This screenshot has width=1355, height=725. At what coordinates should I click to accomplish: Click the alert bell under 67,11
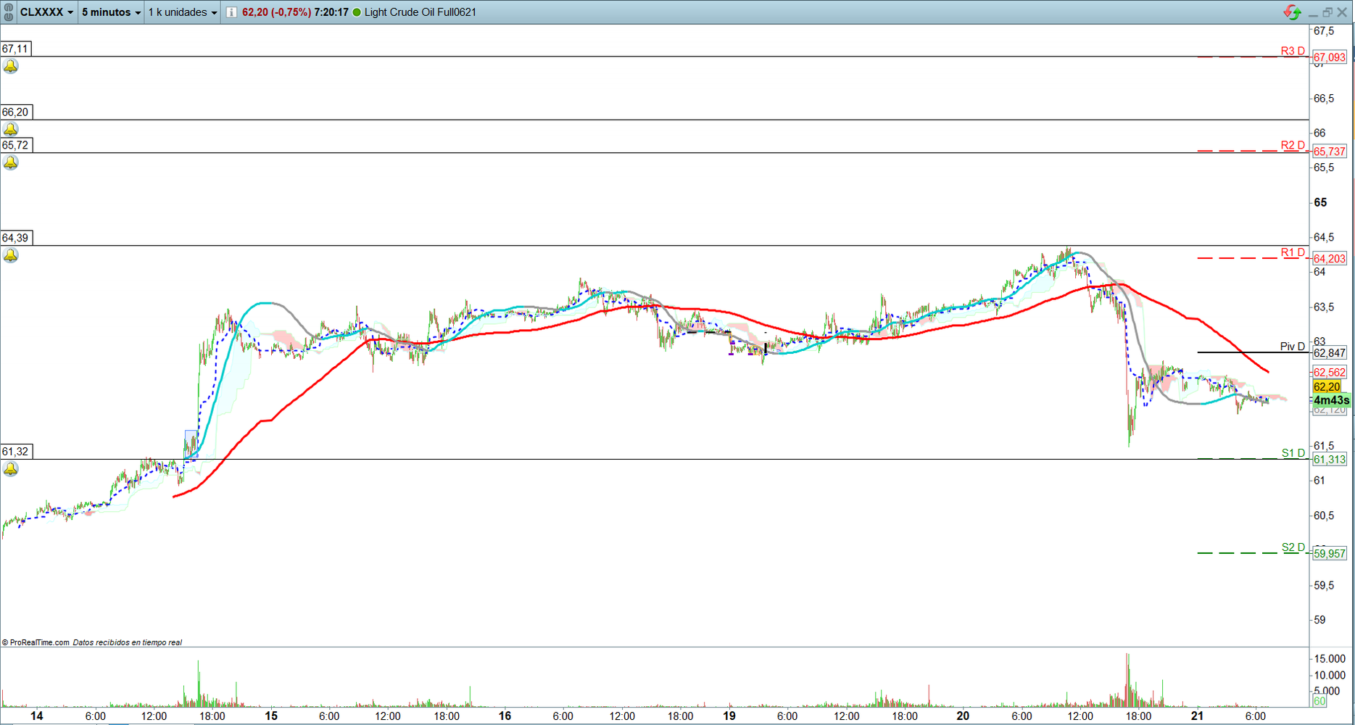[11, 67]
